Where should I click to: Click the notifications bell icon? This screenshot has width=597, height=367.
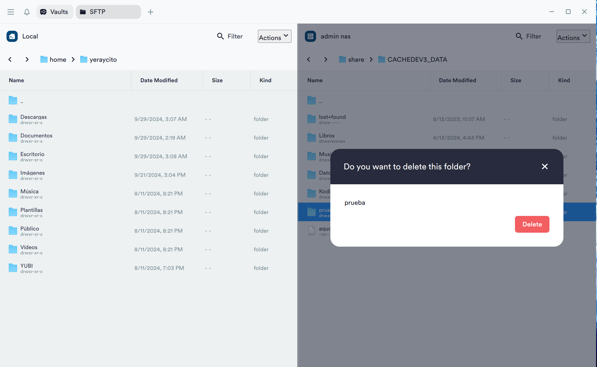tap(27, 12)
